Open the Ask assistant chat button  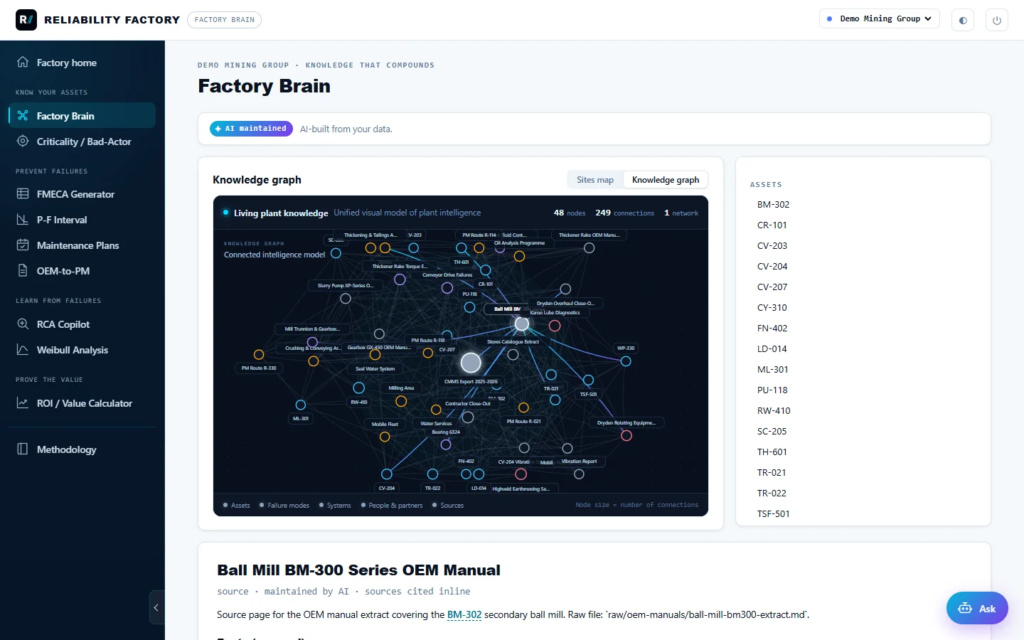(x=977, y=609)
